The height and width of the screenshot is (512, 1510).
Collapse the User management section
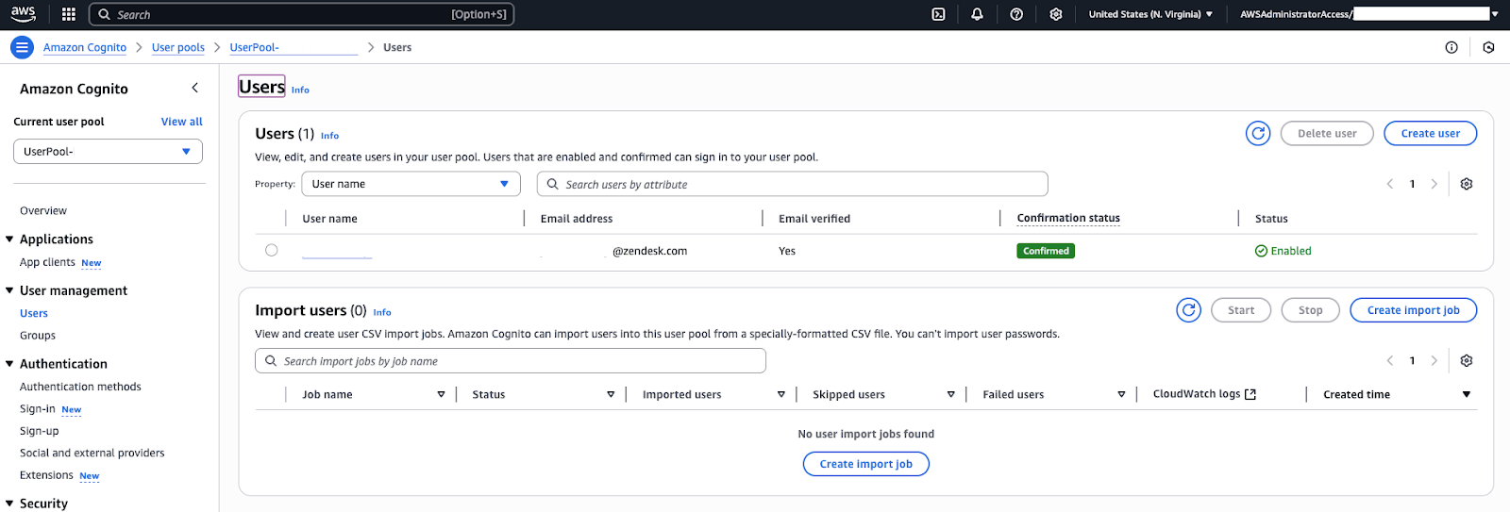[10, 291]
